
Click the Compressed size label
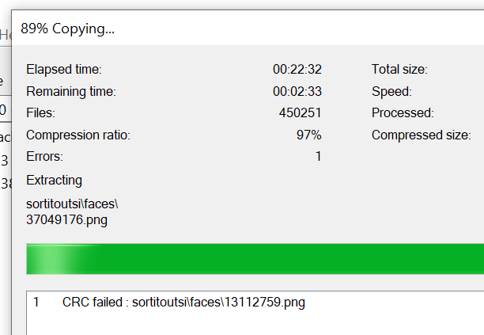[x=421, y=135]
